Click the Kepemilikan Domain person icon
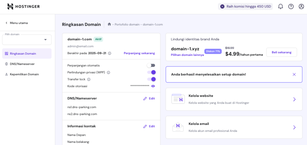 coord(7,74)
